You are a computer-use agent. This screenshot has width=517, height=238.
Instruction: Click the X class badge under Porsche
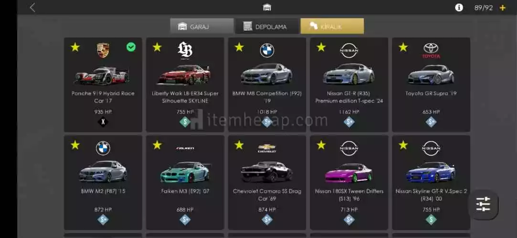click(x=103, y=122)
